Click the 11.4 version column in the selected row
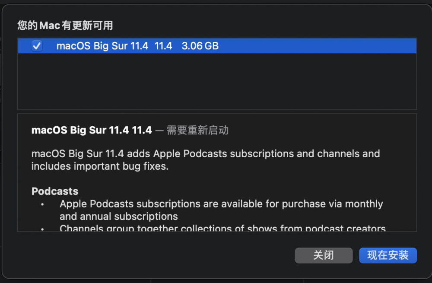The width and height of the screenshot is (432, 283). coord(163,46)
